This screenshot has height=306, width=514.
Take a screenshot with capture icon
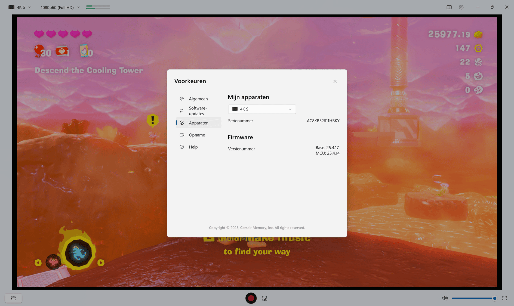(x=264, y=298)
